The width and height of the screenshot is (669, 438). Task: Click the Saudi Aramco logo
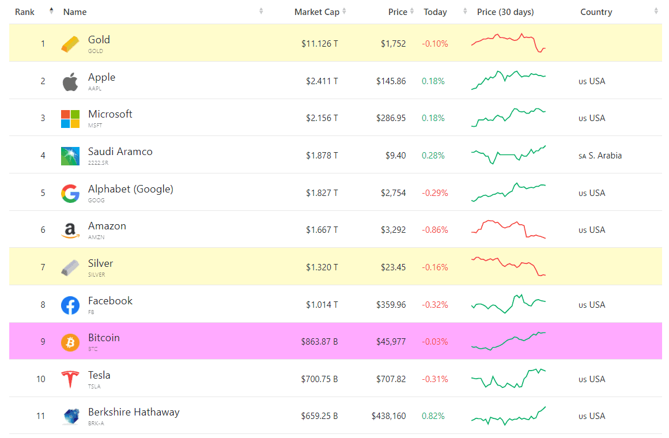tap(70, 156)
